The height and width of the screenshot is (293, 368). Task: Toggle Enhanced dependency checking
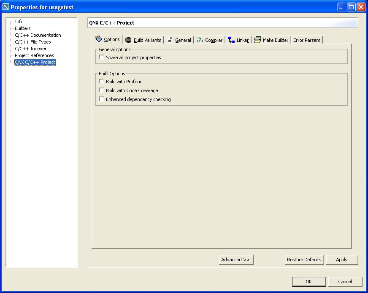[x=101, y=99]
